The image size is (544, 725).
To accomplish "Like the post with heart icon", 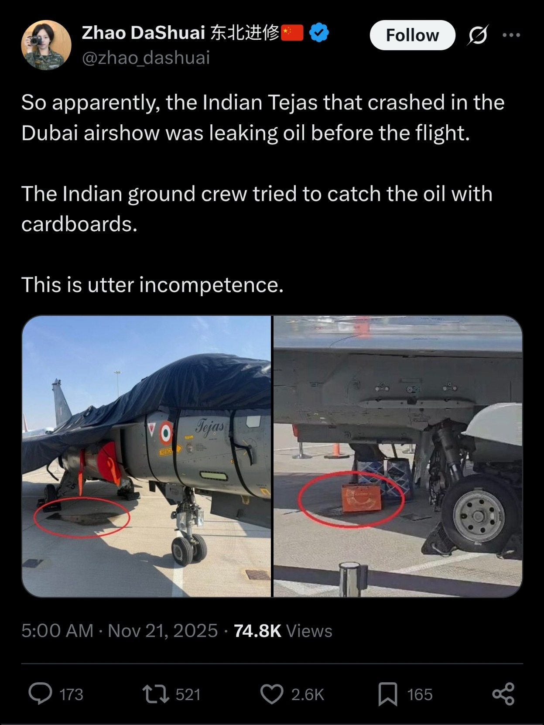I will click(272, 694).
